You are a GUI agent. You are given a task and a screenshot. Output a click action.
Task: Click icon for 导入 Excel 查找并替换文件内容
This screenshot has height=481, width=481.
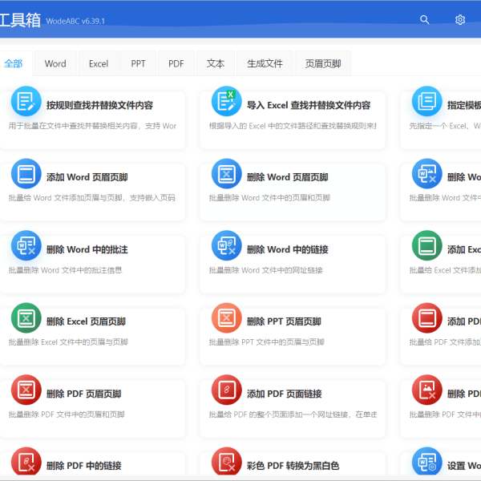pos(226,101)
